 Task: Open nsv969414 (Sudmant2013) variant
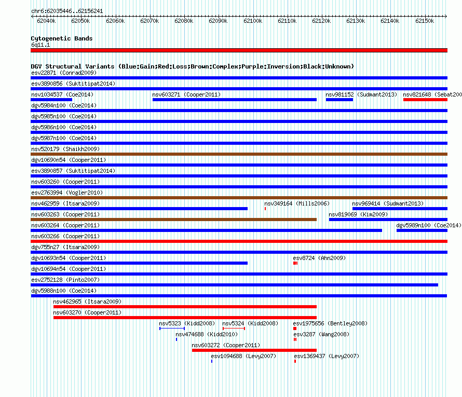(388, 203)
